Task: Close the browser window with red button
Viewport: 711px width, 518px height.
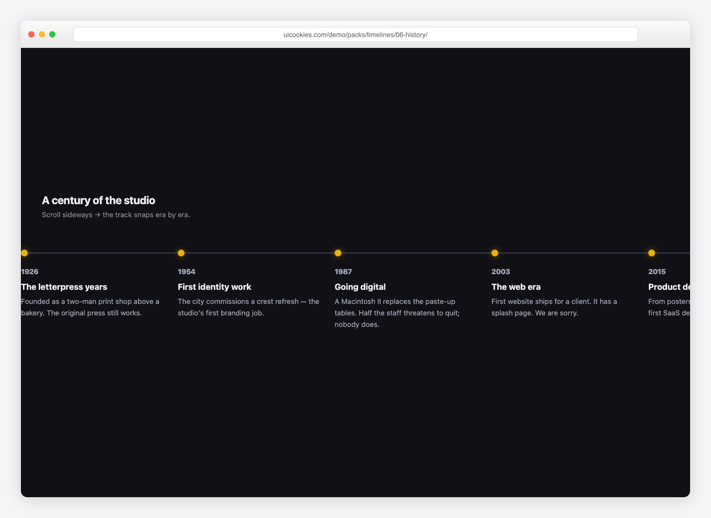Action: click(x=31, y=34)
